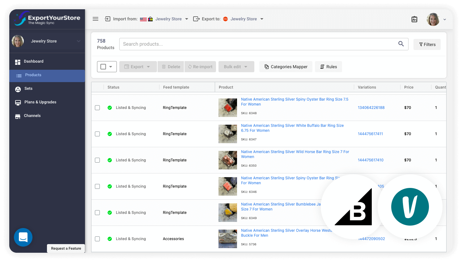Screen dimensions: 462x262
Task: Select checkbox for SKU 6348 row
Action: click(97, 108)
